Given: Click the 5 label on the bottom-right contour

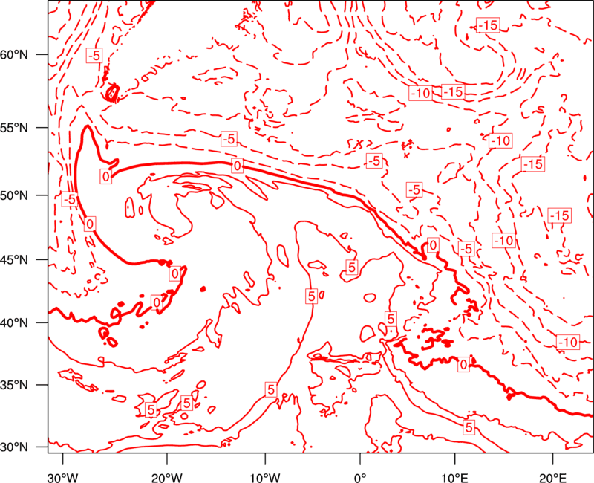Looking at the screenshot, I should 469,427.
